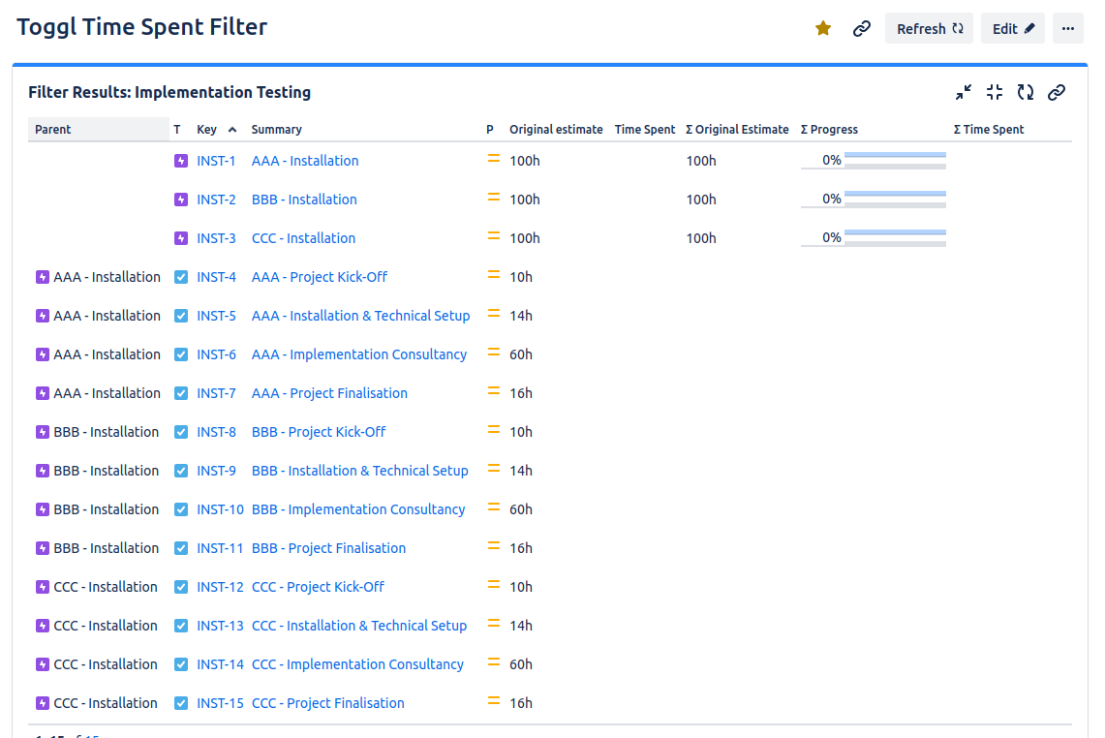Click parent epic icon in INST-4 row

coord(43,277)
